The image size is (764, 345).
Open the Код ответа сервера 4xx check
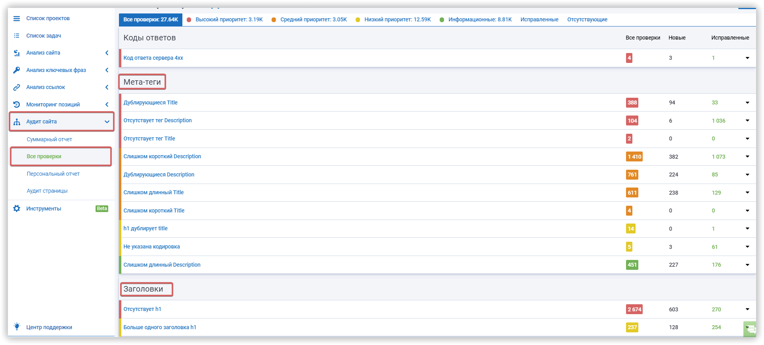click(x=153, y=58)
